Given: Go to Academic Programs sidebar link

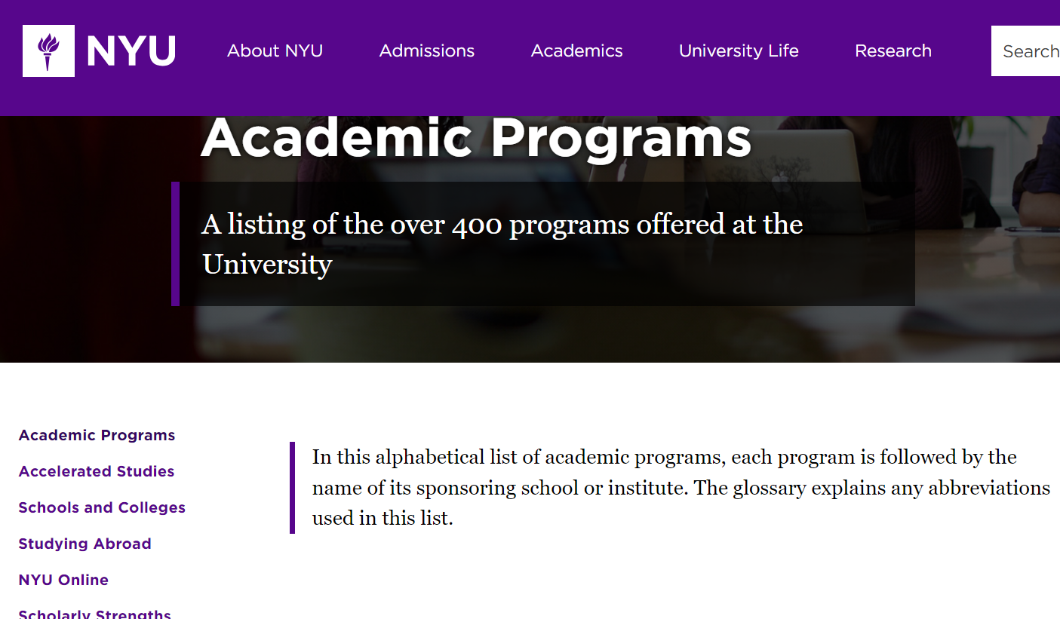Looking at the screenshot, I should point(97,435).
